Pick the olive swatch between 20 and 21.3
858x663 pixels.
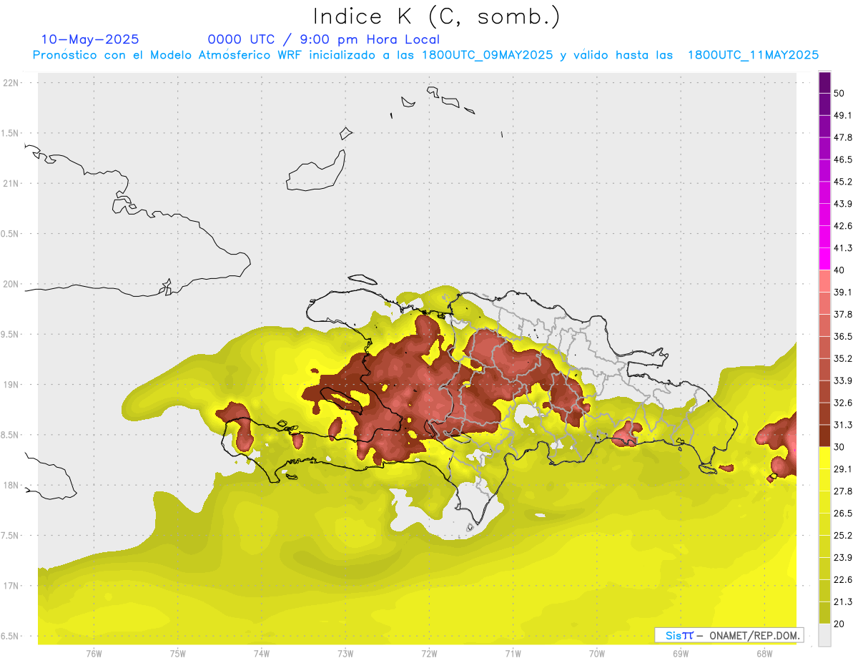click(x=824, y=613)
